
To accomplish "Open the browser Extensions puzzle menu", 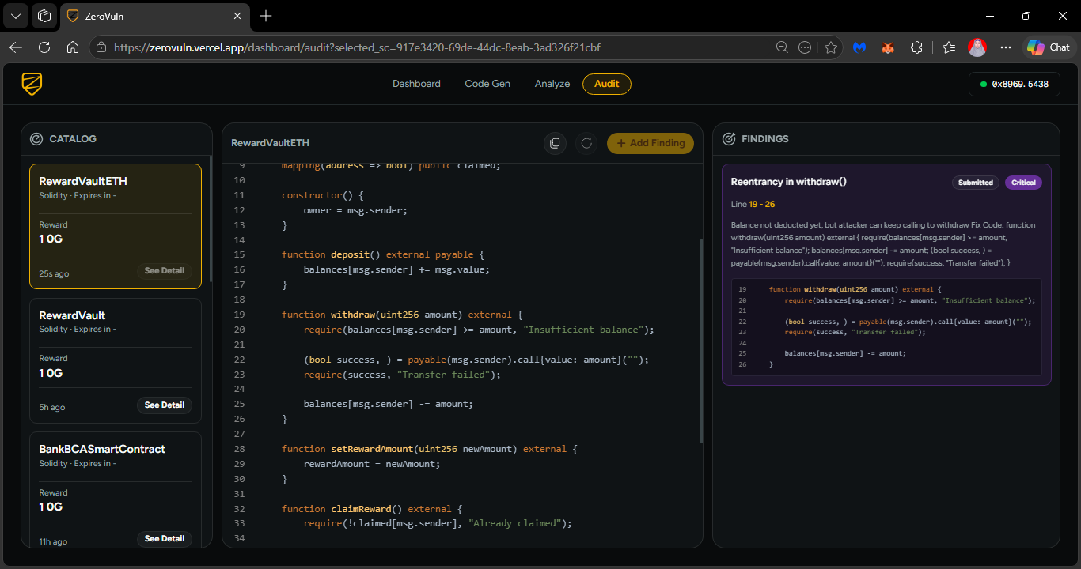I will coord(916,47).
